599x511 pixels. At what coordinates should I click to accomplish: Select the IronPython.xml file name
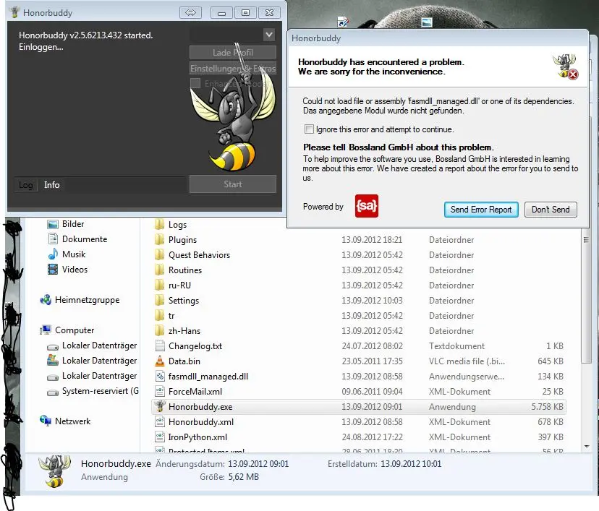click(x=197, y=437)
